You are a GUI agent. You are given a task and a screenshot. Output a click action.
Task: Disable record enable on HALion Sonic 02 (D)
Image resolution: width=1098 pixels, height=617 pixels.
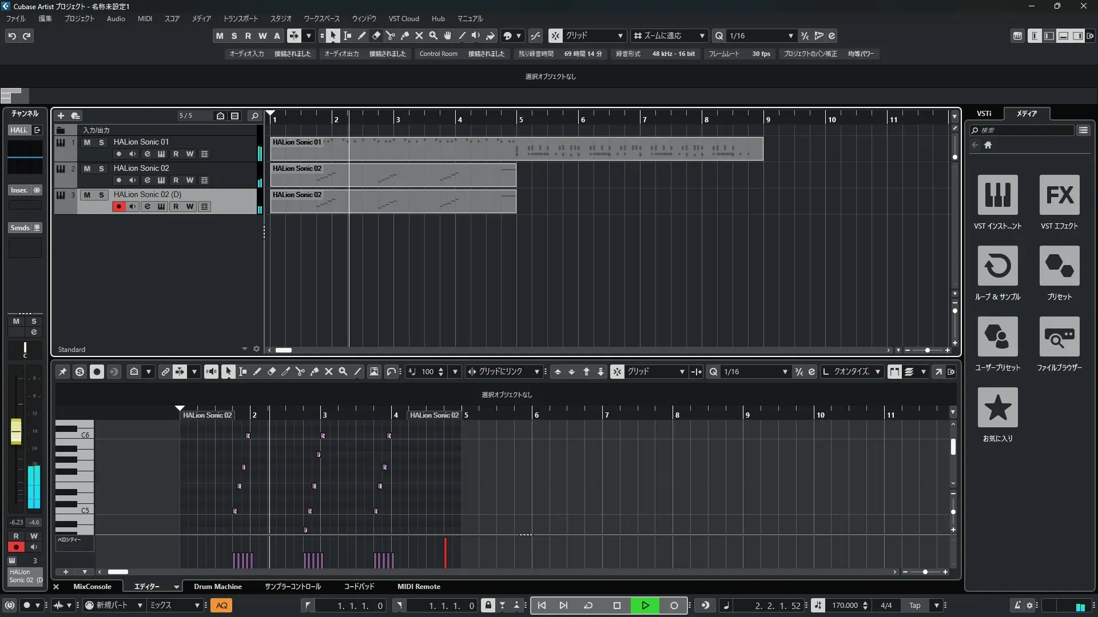tap(118, 207)
